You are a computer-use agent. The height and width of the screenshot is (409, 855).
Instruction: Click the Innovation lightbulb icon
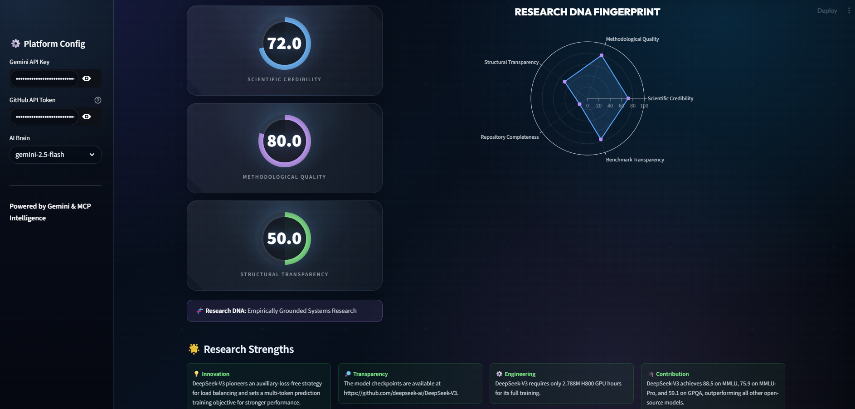[196, 374]
